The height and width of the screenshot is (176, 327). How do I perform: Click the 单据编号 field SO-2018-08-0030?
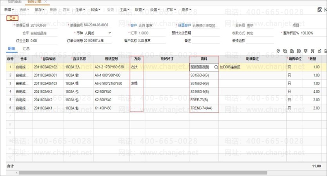(97, 25)
